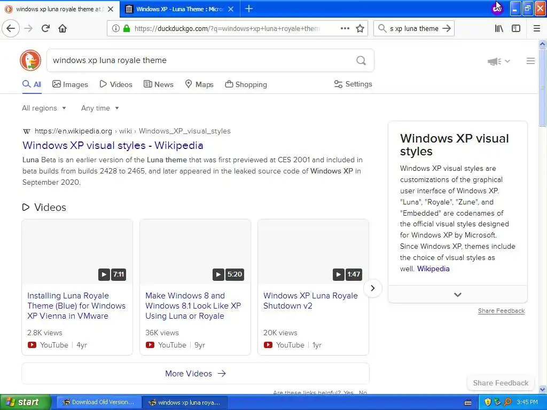Open Windows XP visual styles Wikipedia result
The height and width of the screenshot is (410, 547).
tap(113, 145)
